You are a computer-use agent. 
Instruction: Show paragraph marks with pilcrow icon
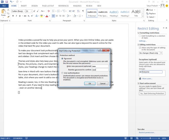point(83,11)
